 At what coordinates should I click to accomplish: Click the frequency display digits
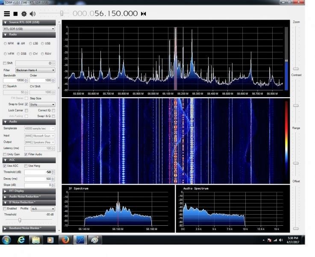(105, 13)
